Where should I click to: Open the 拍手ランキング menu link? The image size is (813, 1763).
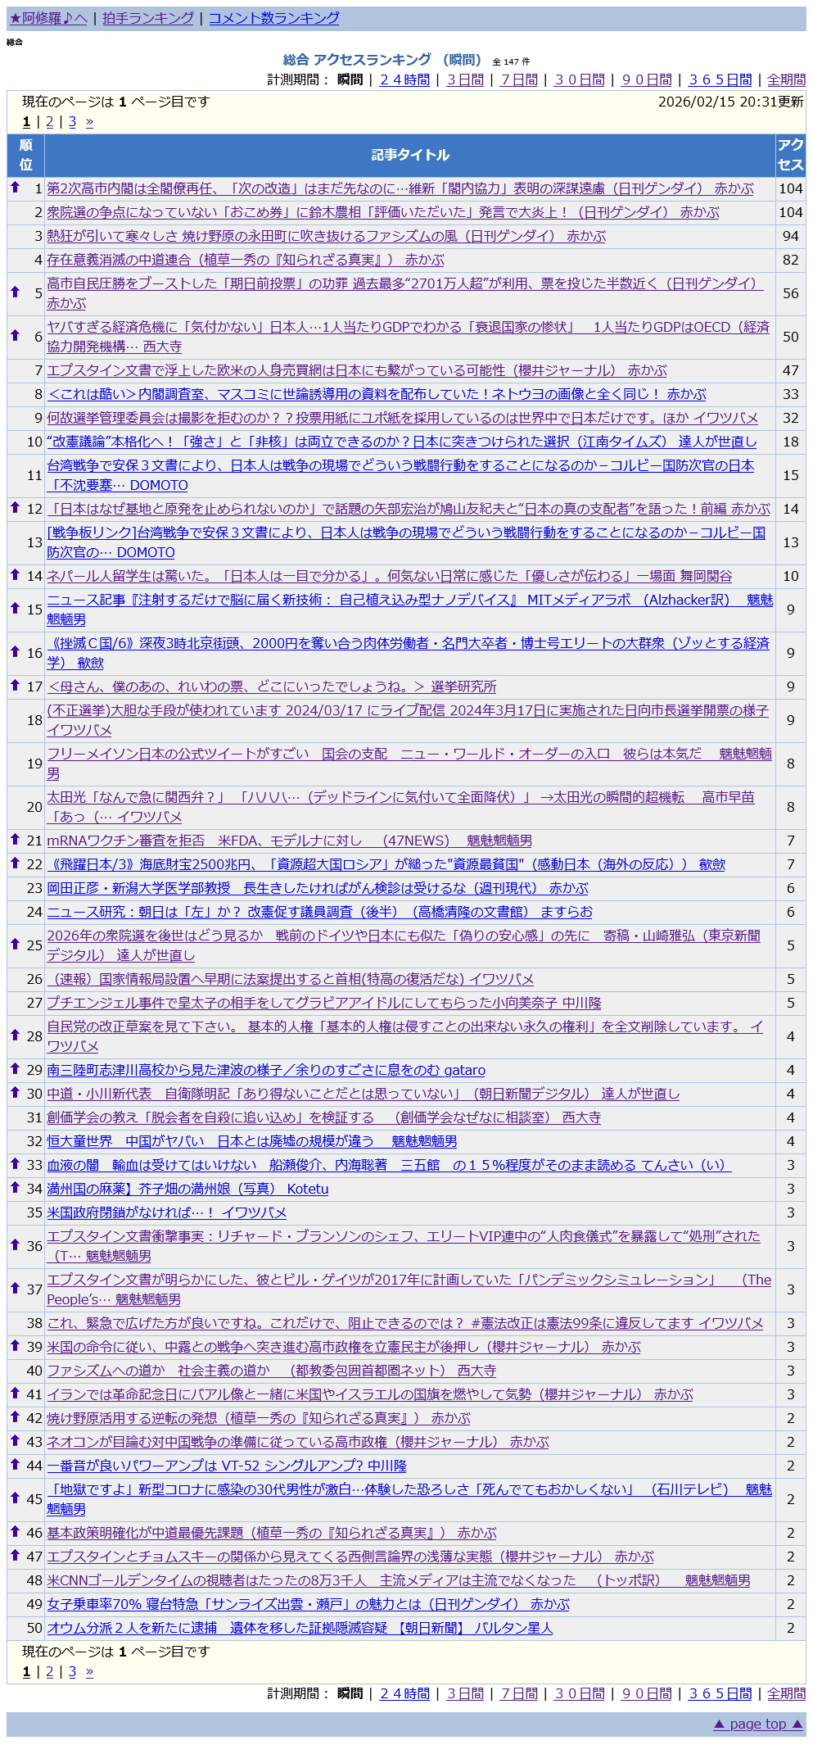[148, 18]
